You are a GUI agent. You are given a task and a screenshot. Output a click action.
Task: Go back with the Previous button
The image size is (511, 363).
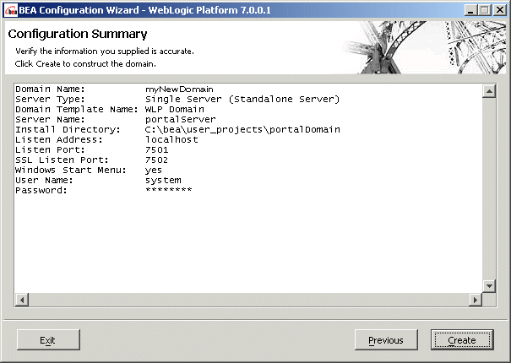(x=386, y=340)
